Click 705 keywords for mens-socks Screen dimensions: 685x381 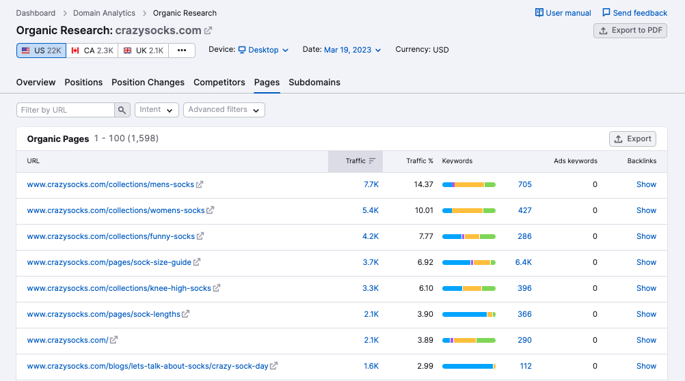[x=524, y=184]
